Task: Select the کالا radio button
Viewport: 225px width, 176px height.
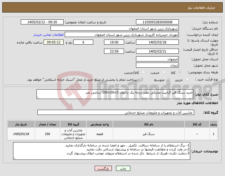Action: [x=180, y=72]
